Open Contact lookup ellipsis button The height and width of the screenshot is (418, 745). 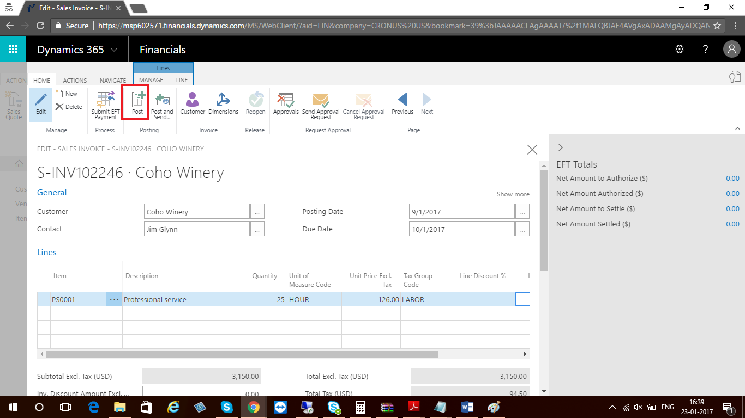click(257, 229)
